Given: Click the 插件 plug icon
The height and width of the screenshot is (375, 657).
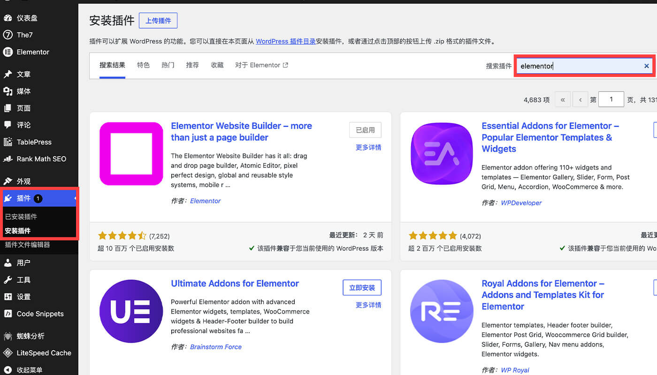Looking at the screenshot, I should click(x=8, y=198).
